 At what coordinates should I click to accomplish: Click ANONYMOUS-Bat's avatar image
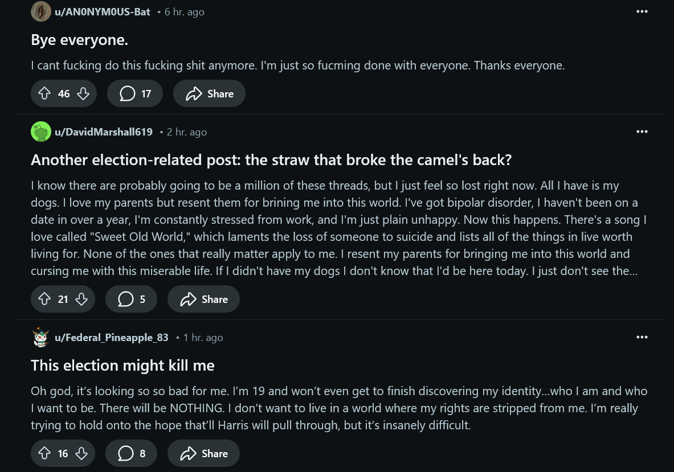41,12
